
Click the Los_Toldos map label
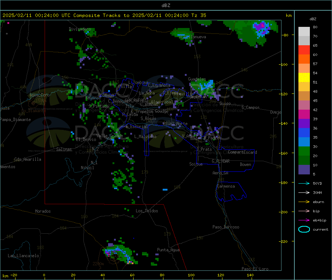pos(147,211)
